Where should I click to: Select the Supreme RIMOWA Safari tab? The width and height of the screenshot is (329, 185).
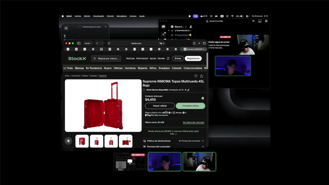194,49
